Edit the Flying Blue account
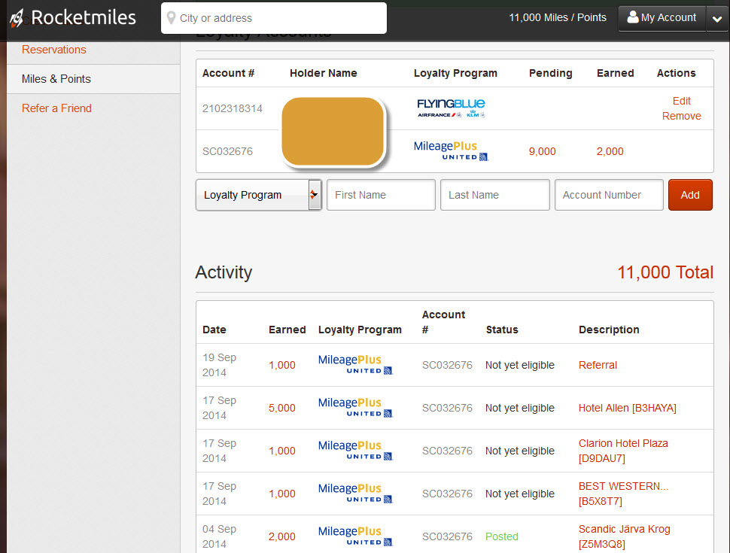The image size is (730, 553). tap(681, 101)
